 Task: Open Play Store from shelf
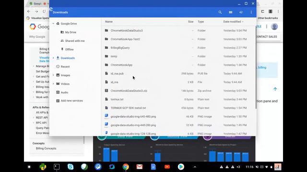click(x=181, y=167)
